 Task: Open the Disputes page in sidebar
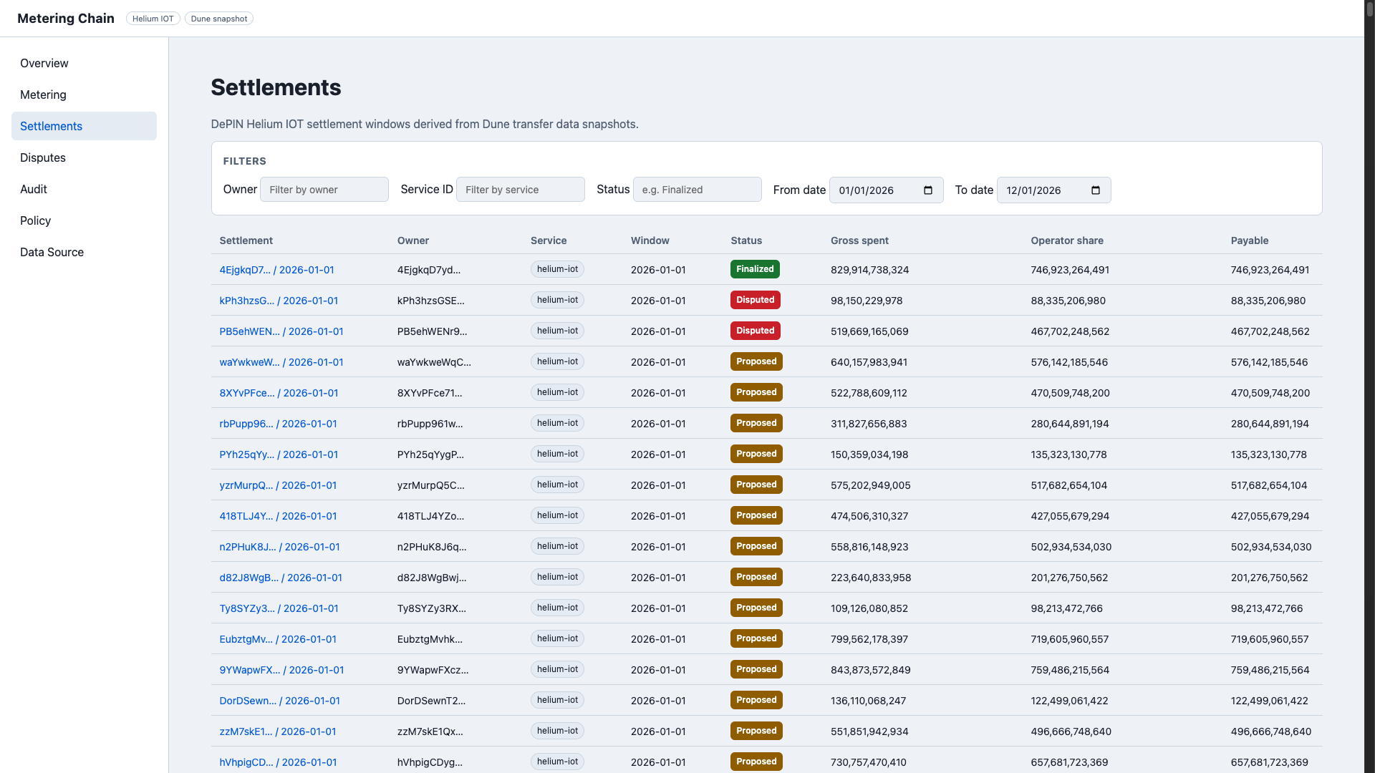[43, 157]
